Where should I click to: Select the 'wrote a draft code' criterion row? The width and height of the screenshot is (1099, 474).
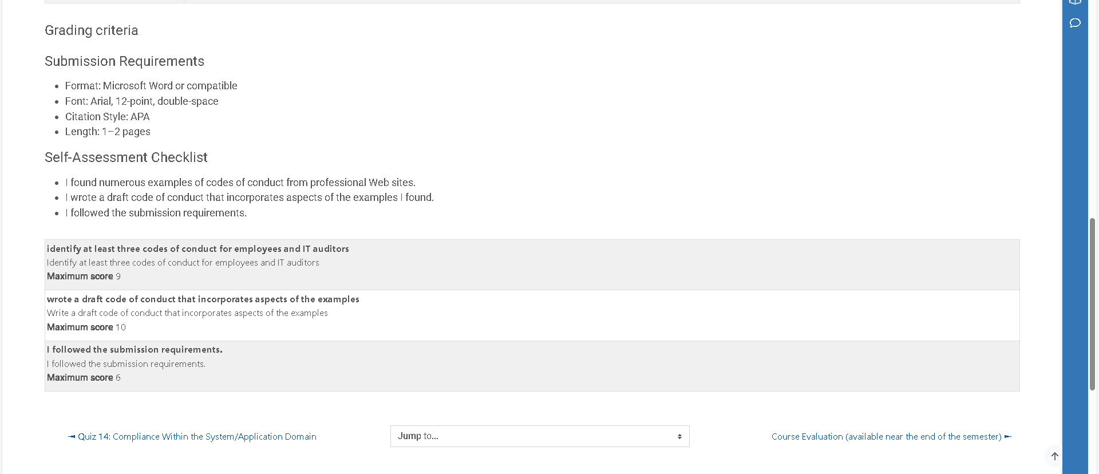pyautogui.click(x=532, y=315)
